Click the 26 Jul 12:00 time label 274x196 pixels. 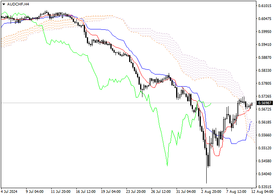pyautogui.click(x=161, y=192)
